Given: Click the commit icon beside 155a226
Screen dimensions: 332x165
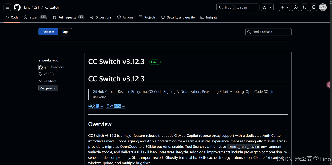Looking at the screenshot, I should [x=40, y=81].
